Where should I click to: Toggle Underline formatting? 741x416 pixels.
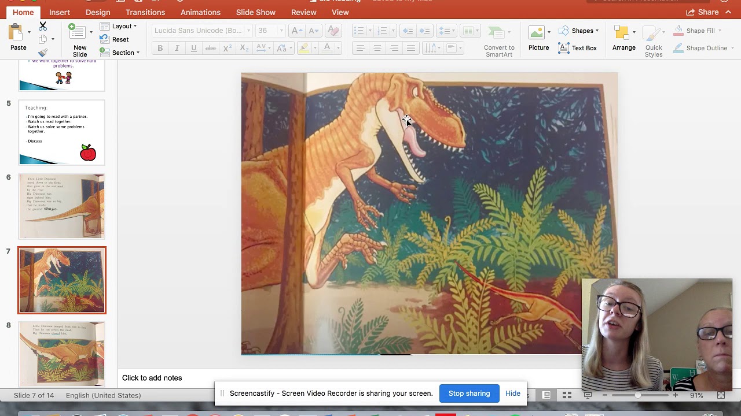(x=194, y=48)
